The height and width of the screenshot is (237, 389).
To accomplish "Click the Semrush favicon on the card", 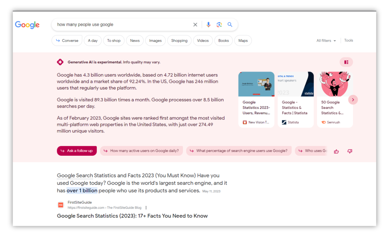I will [323, 122].
